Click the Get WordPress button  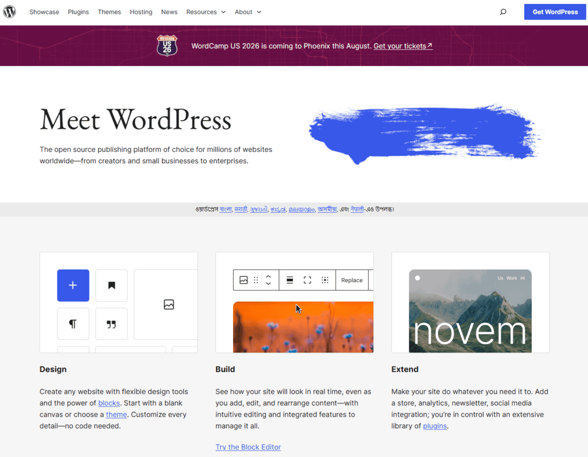click(555, 12)
